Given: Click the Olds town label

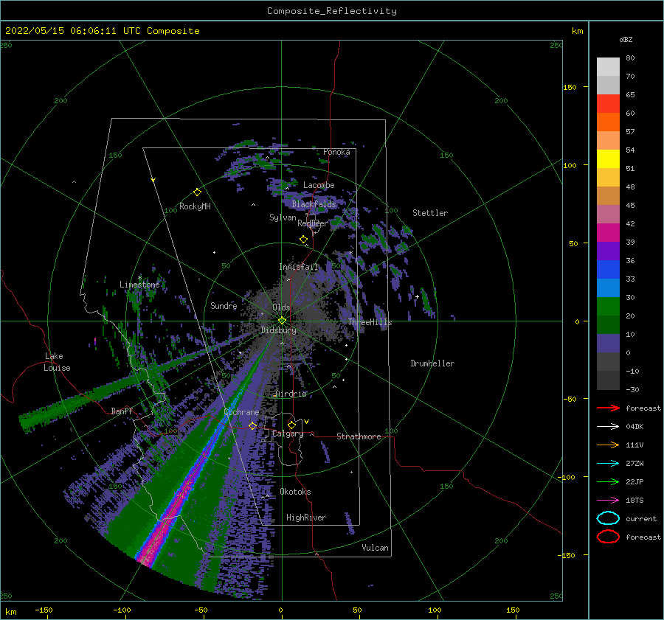Looking at the screenshot, I should point(281,307).
